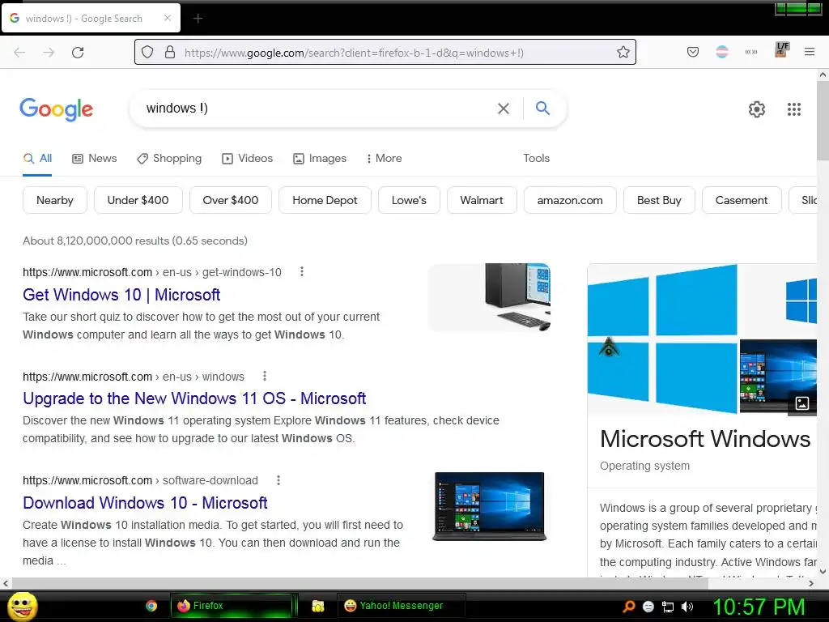Switch to the Images tab
The image size is (829, 622).
[320, 158]
